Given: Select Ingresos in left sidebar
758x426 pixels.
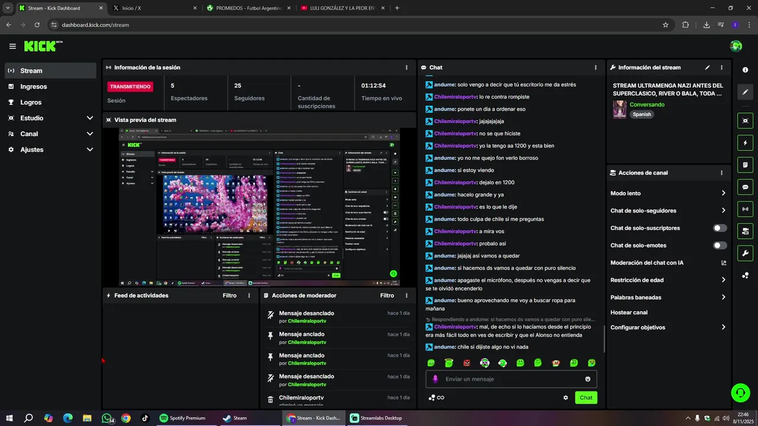Looking at the screenshot, I should click(x=50, y=86).
